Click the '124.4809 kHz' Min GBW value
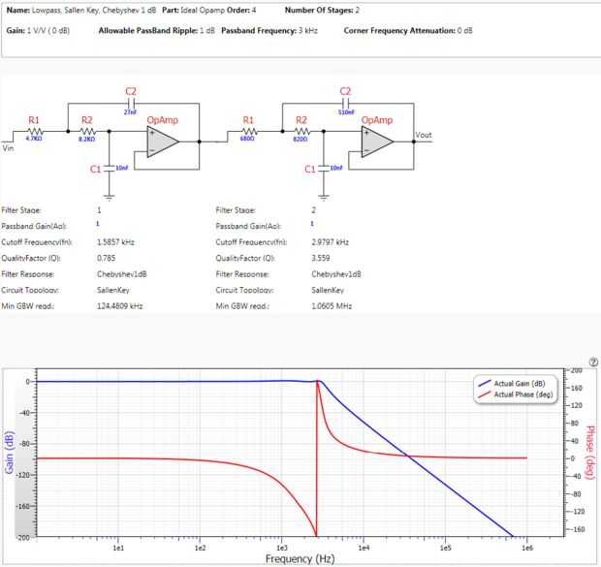 120,306
